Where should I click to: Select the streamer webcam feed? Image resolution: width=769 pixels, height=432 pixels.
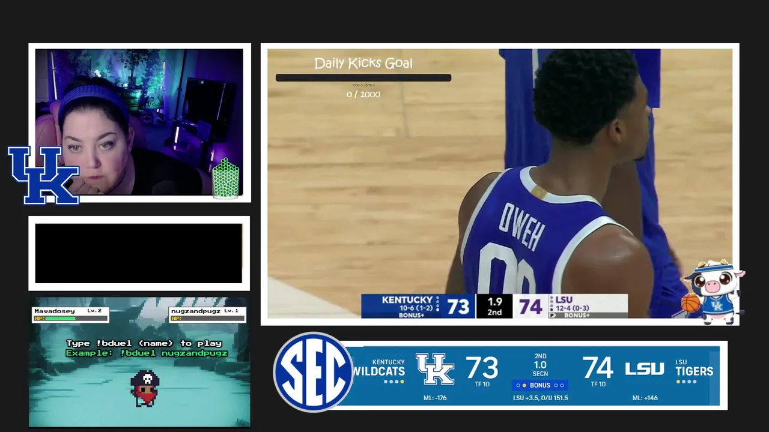pyautogui.click(x=139, y=122)
